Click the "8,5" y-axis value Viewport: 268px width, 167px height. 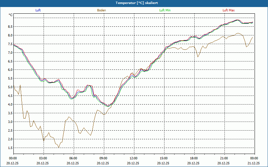click(x=10, y=27)
